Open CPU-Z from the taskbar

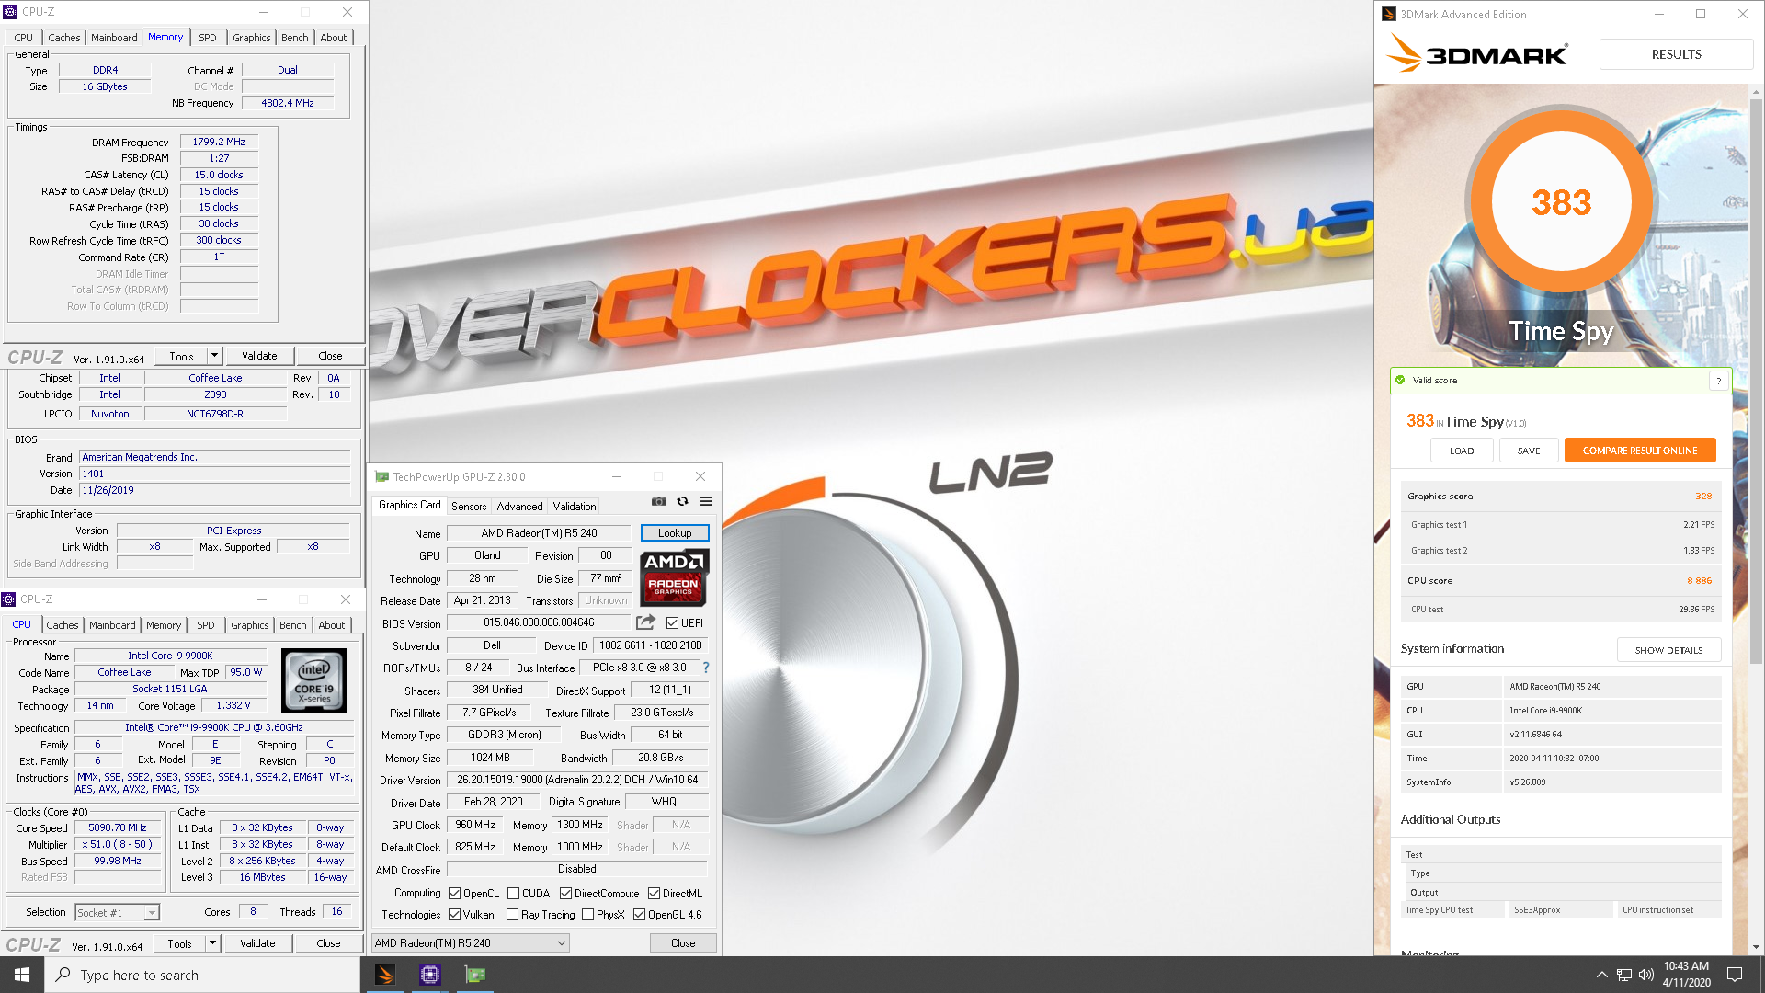coord(430,975)
